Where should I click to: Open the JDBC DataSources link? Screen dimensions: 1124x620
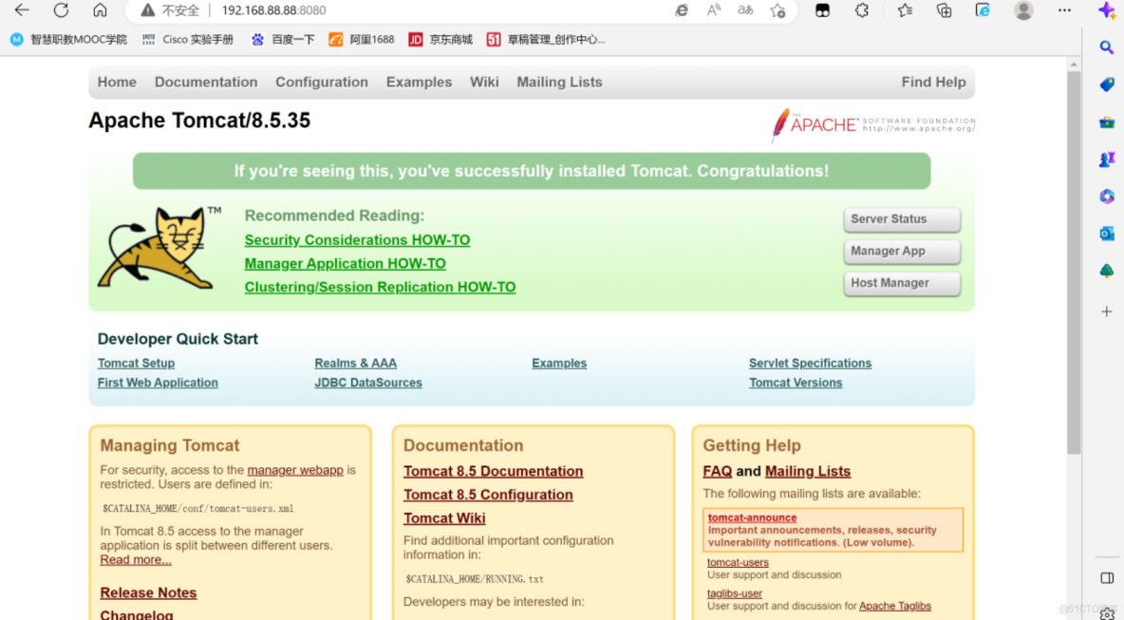368,383
